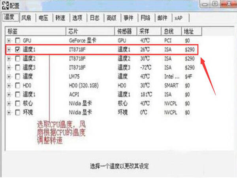Expand the 温度3 row
This screenshot has width=237, height=178.
click(x=9, y=68)
